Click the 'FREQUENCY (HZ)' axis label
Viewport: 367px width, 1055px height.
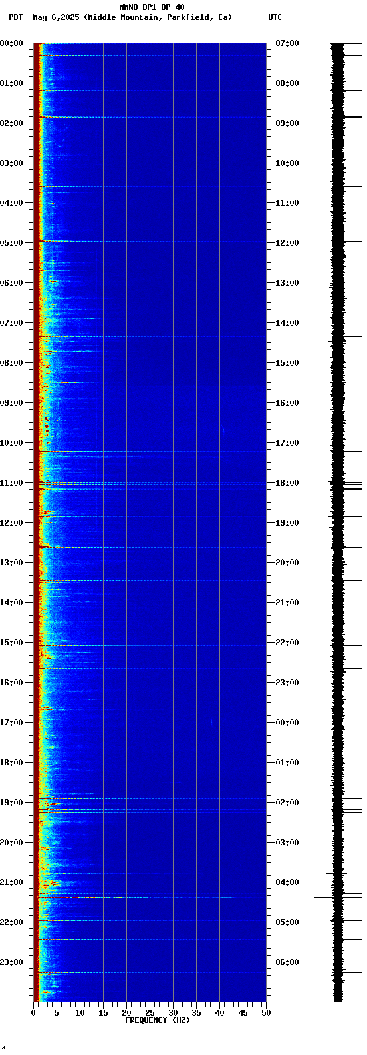158,1020
